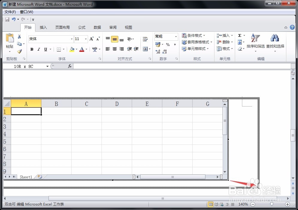Click the Undo arrow icon

14,19
